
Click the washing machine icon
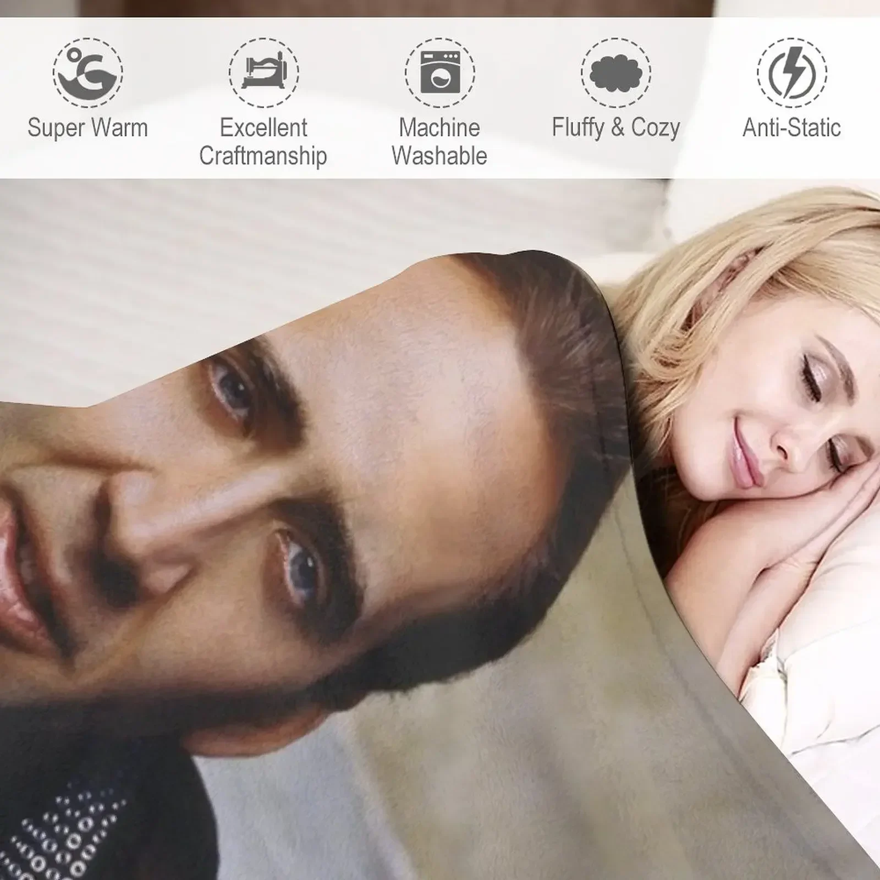tap(439, 72)
